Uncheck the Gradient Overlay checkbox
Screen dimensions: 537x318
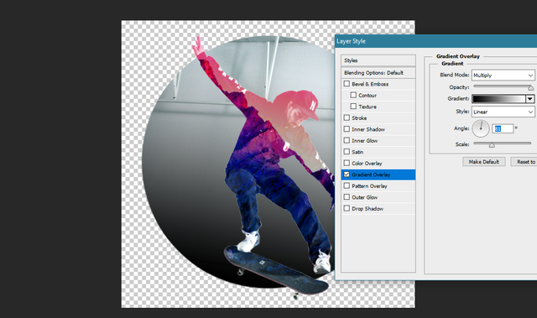pos(347,175)
